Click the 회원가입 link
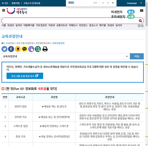This screenshot has width=148, height=146. click(x=16, y=3)
